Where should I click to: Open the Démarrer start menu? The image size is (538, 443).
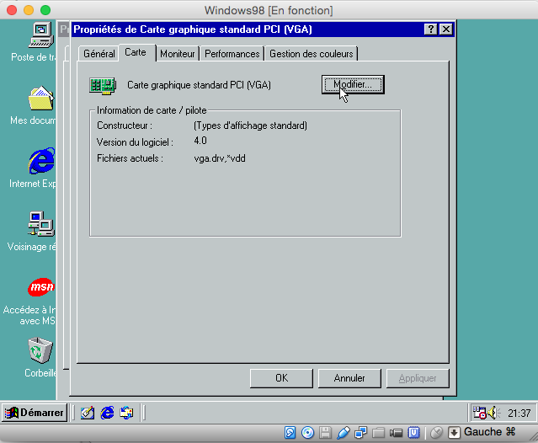(x=35, y=413)
